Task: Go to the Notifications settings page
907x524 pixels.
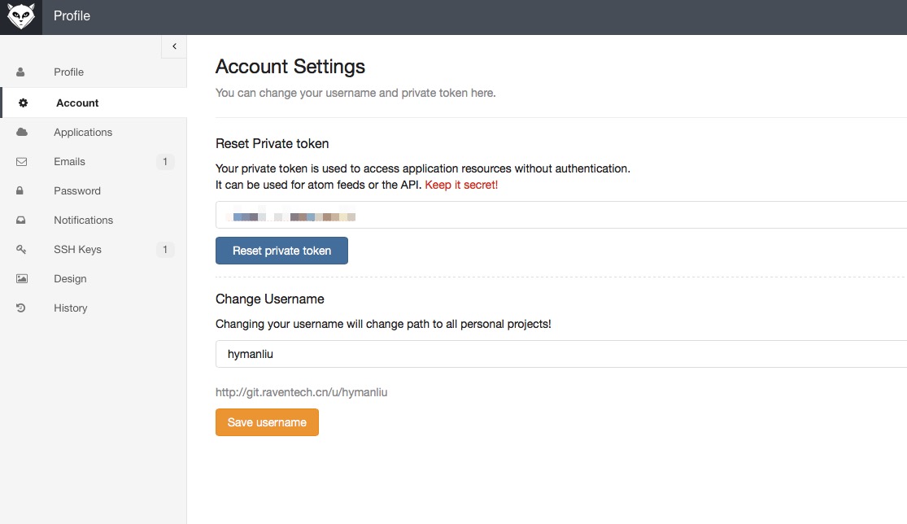Action: click(x=83, y=221)
